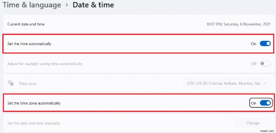The image size is (276, 133).
Task: Click the Current date and time row
Action: 138,24
